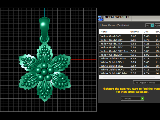
Task: Select the Yellow Gold:18KY R... row
Action: click(x=130, y=51)
